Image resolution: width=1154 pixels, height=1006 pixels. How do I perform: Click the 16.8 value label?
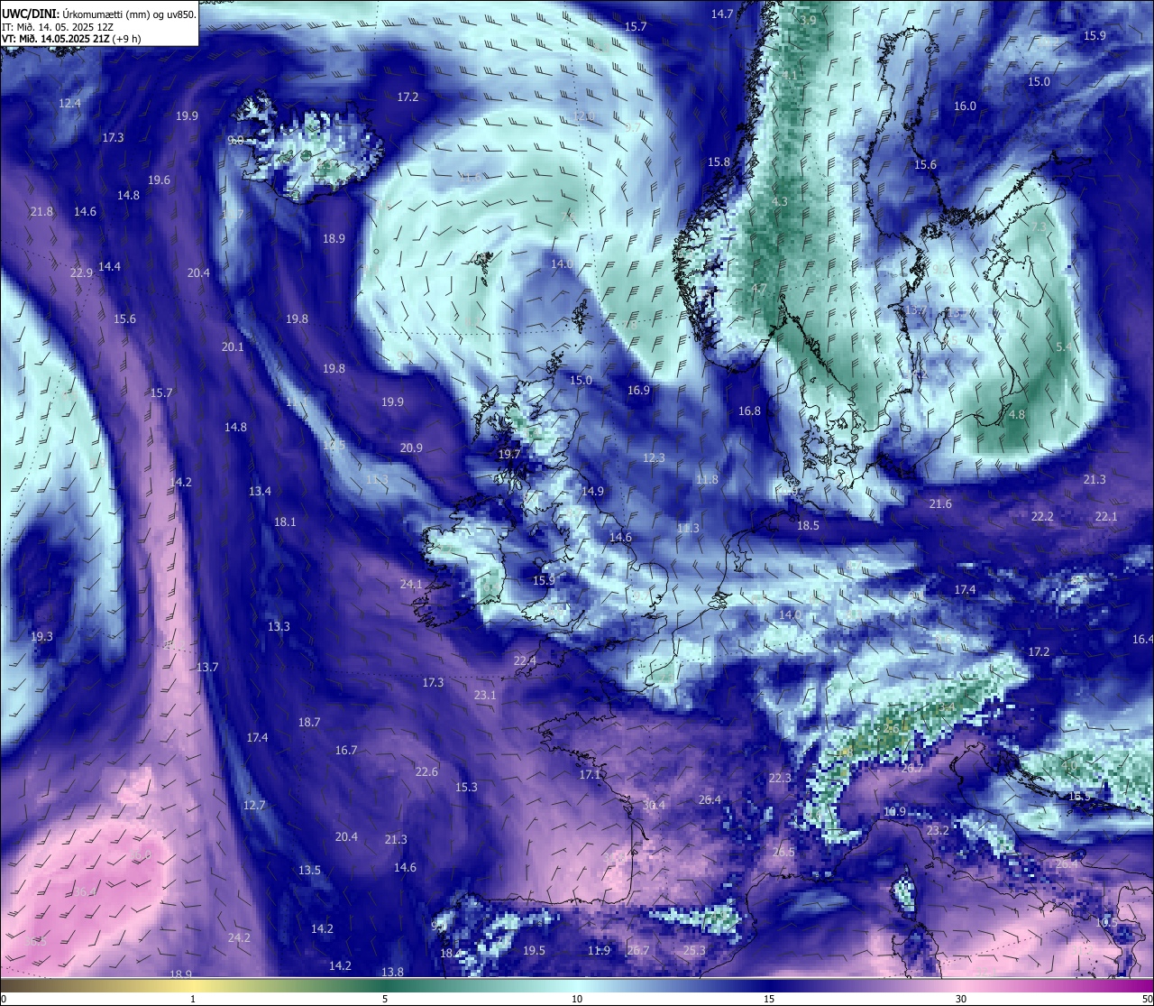749,411
